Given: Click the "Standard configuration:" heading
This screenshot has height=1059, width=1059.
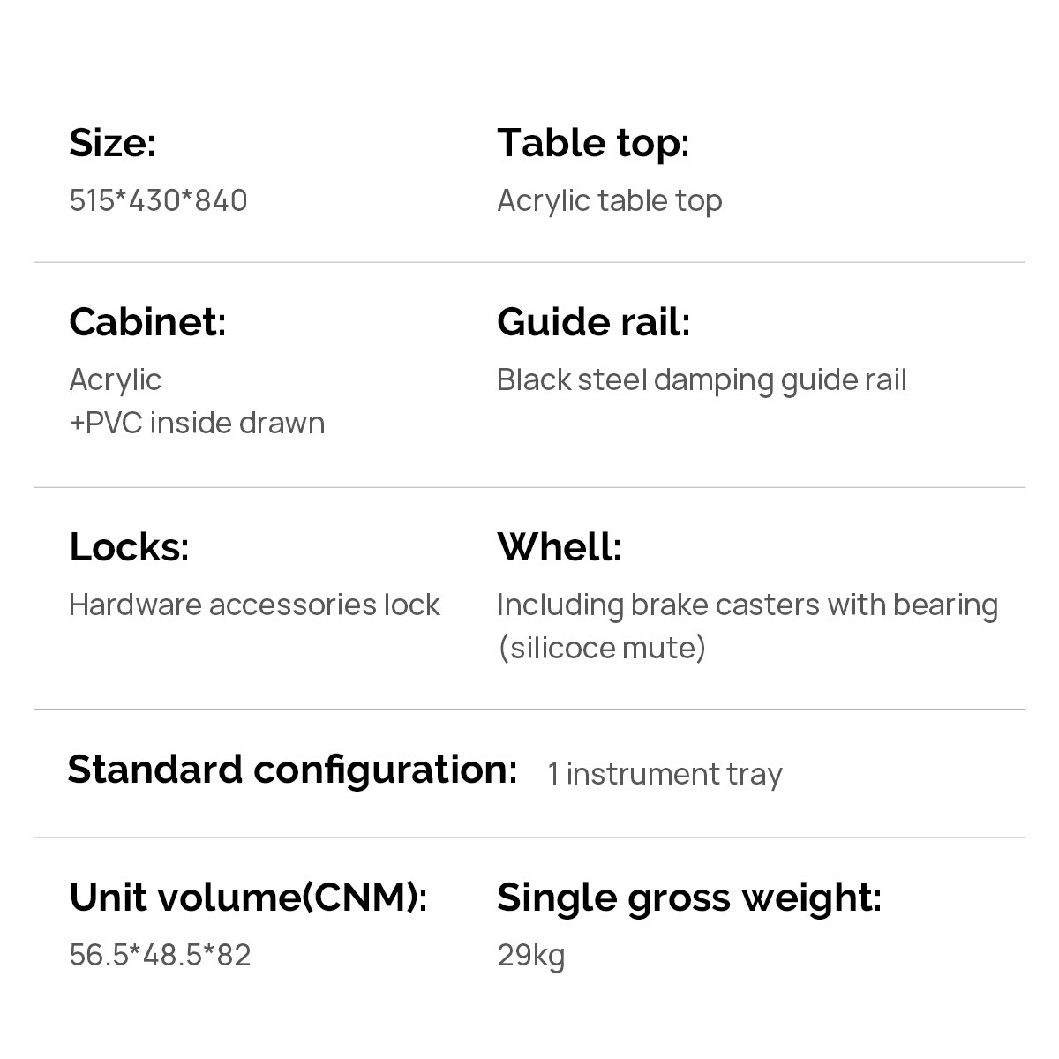Looking at the screenshot, I should (292, 770).
